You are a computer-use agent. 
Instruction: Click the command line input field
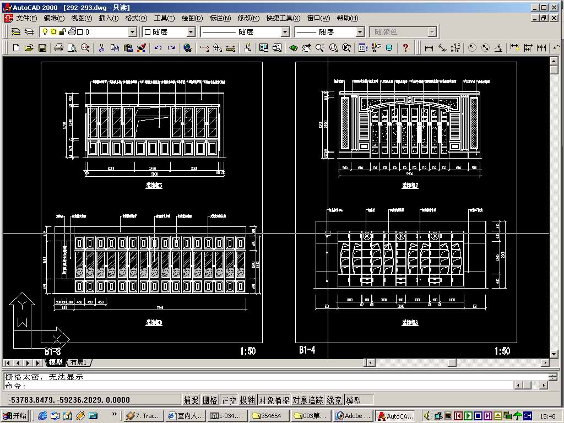tap(275, 386)
